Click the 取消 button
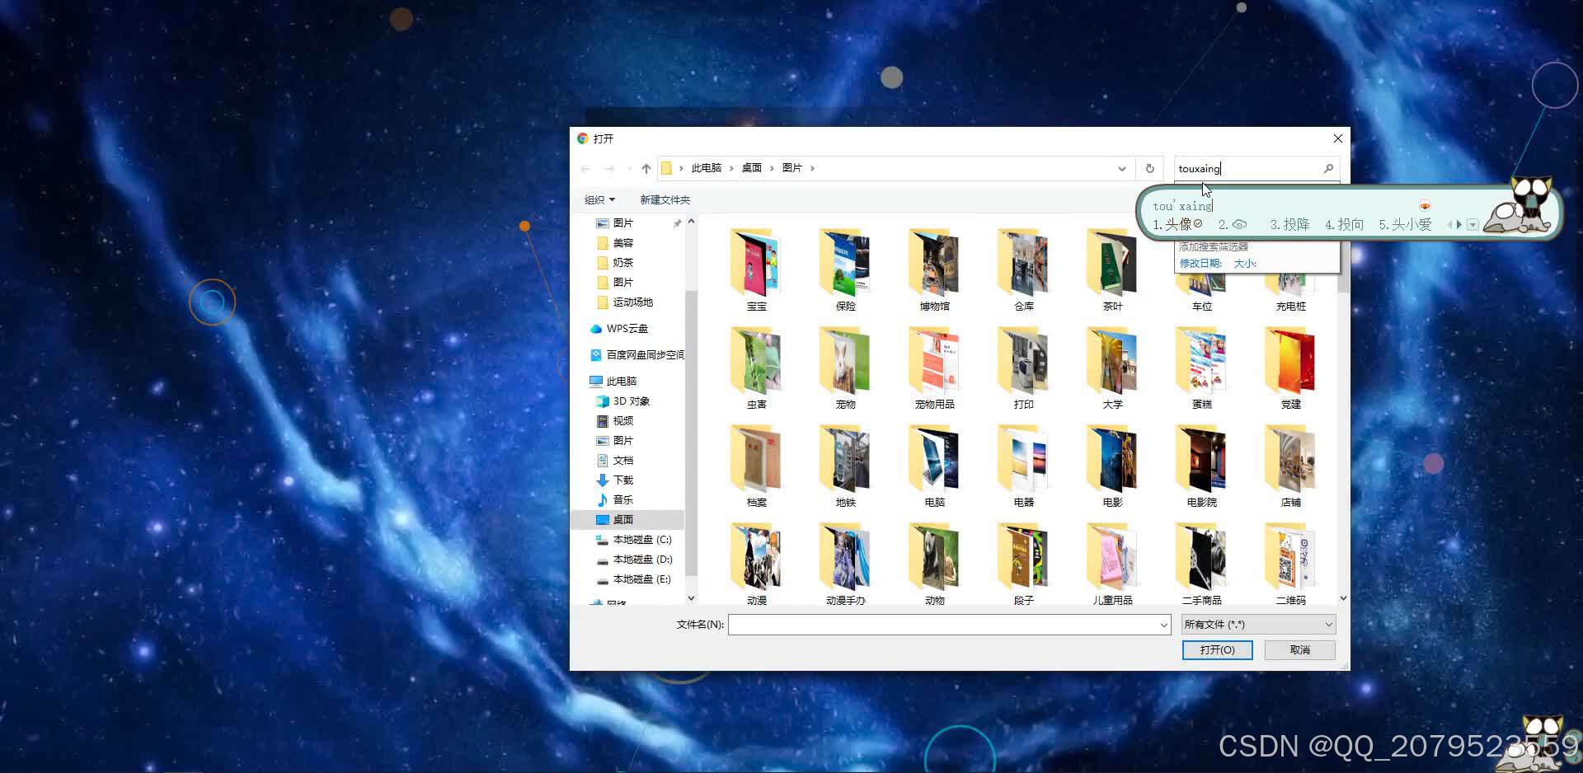1583x773 pixels. coord(1299,650)
